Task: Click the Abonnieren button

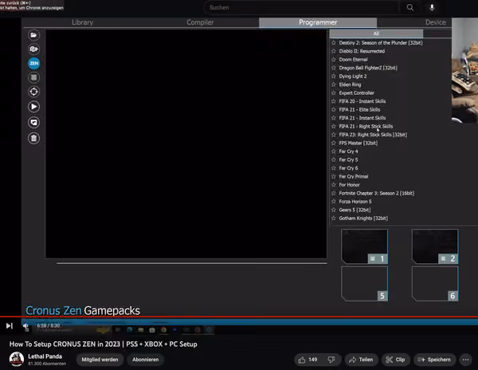Action: tap(146, 360)
